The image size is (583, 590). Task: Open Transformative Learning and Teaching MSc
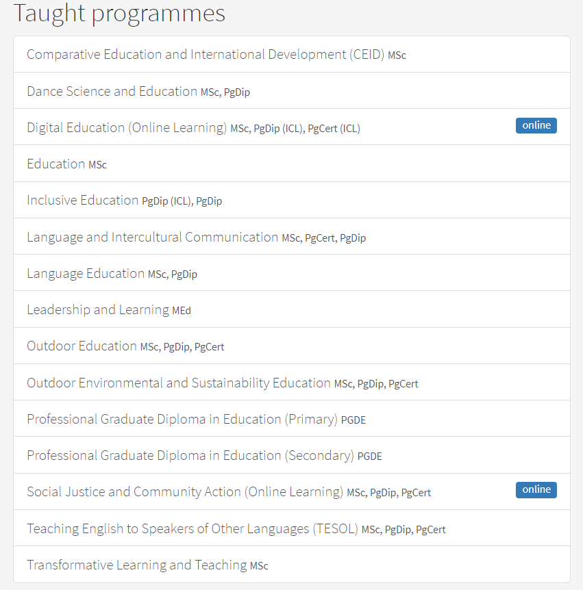[x=136, y=565]
